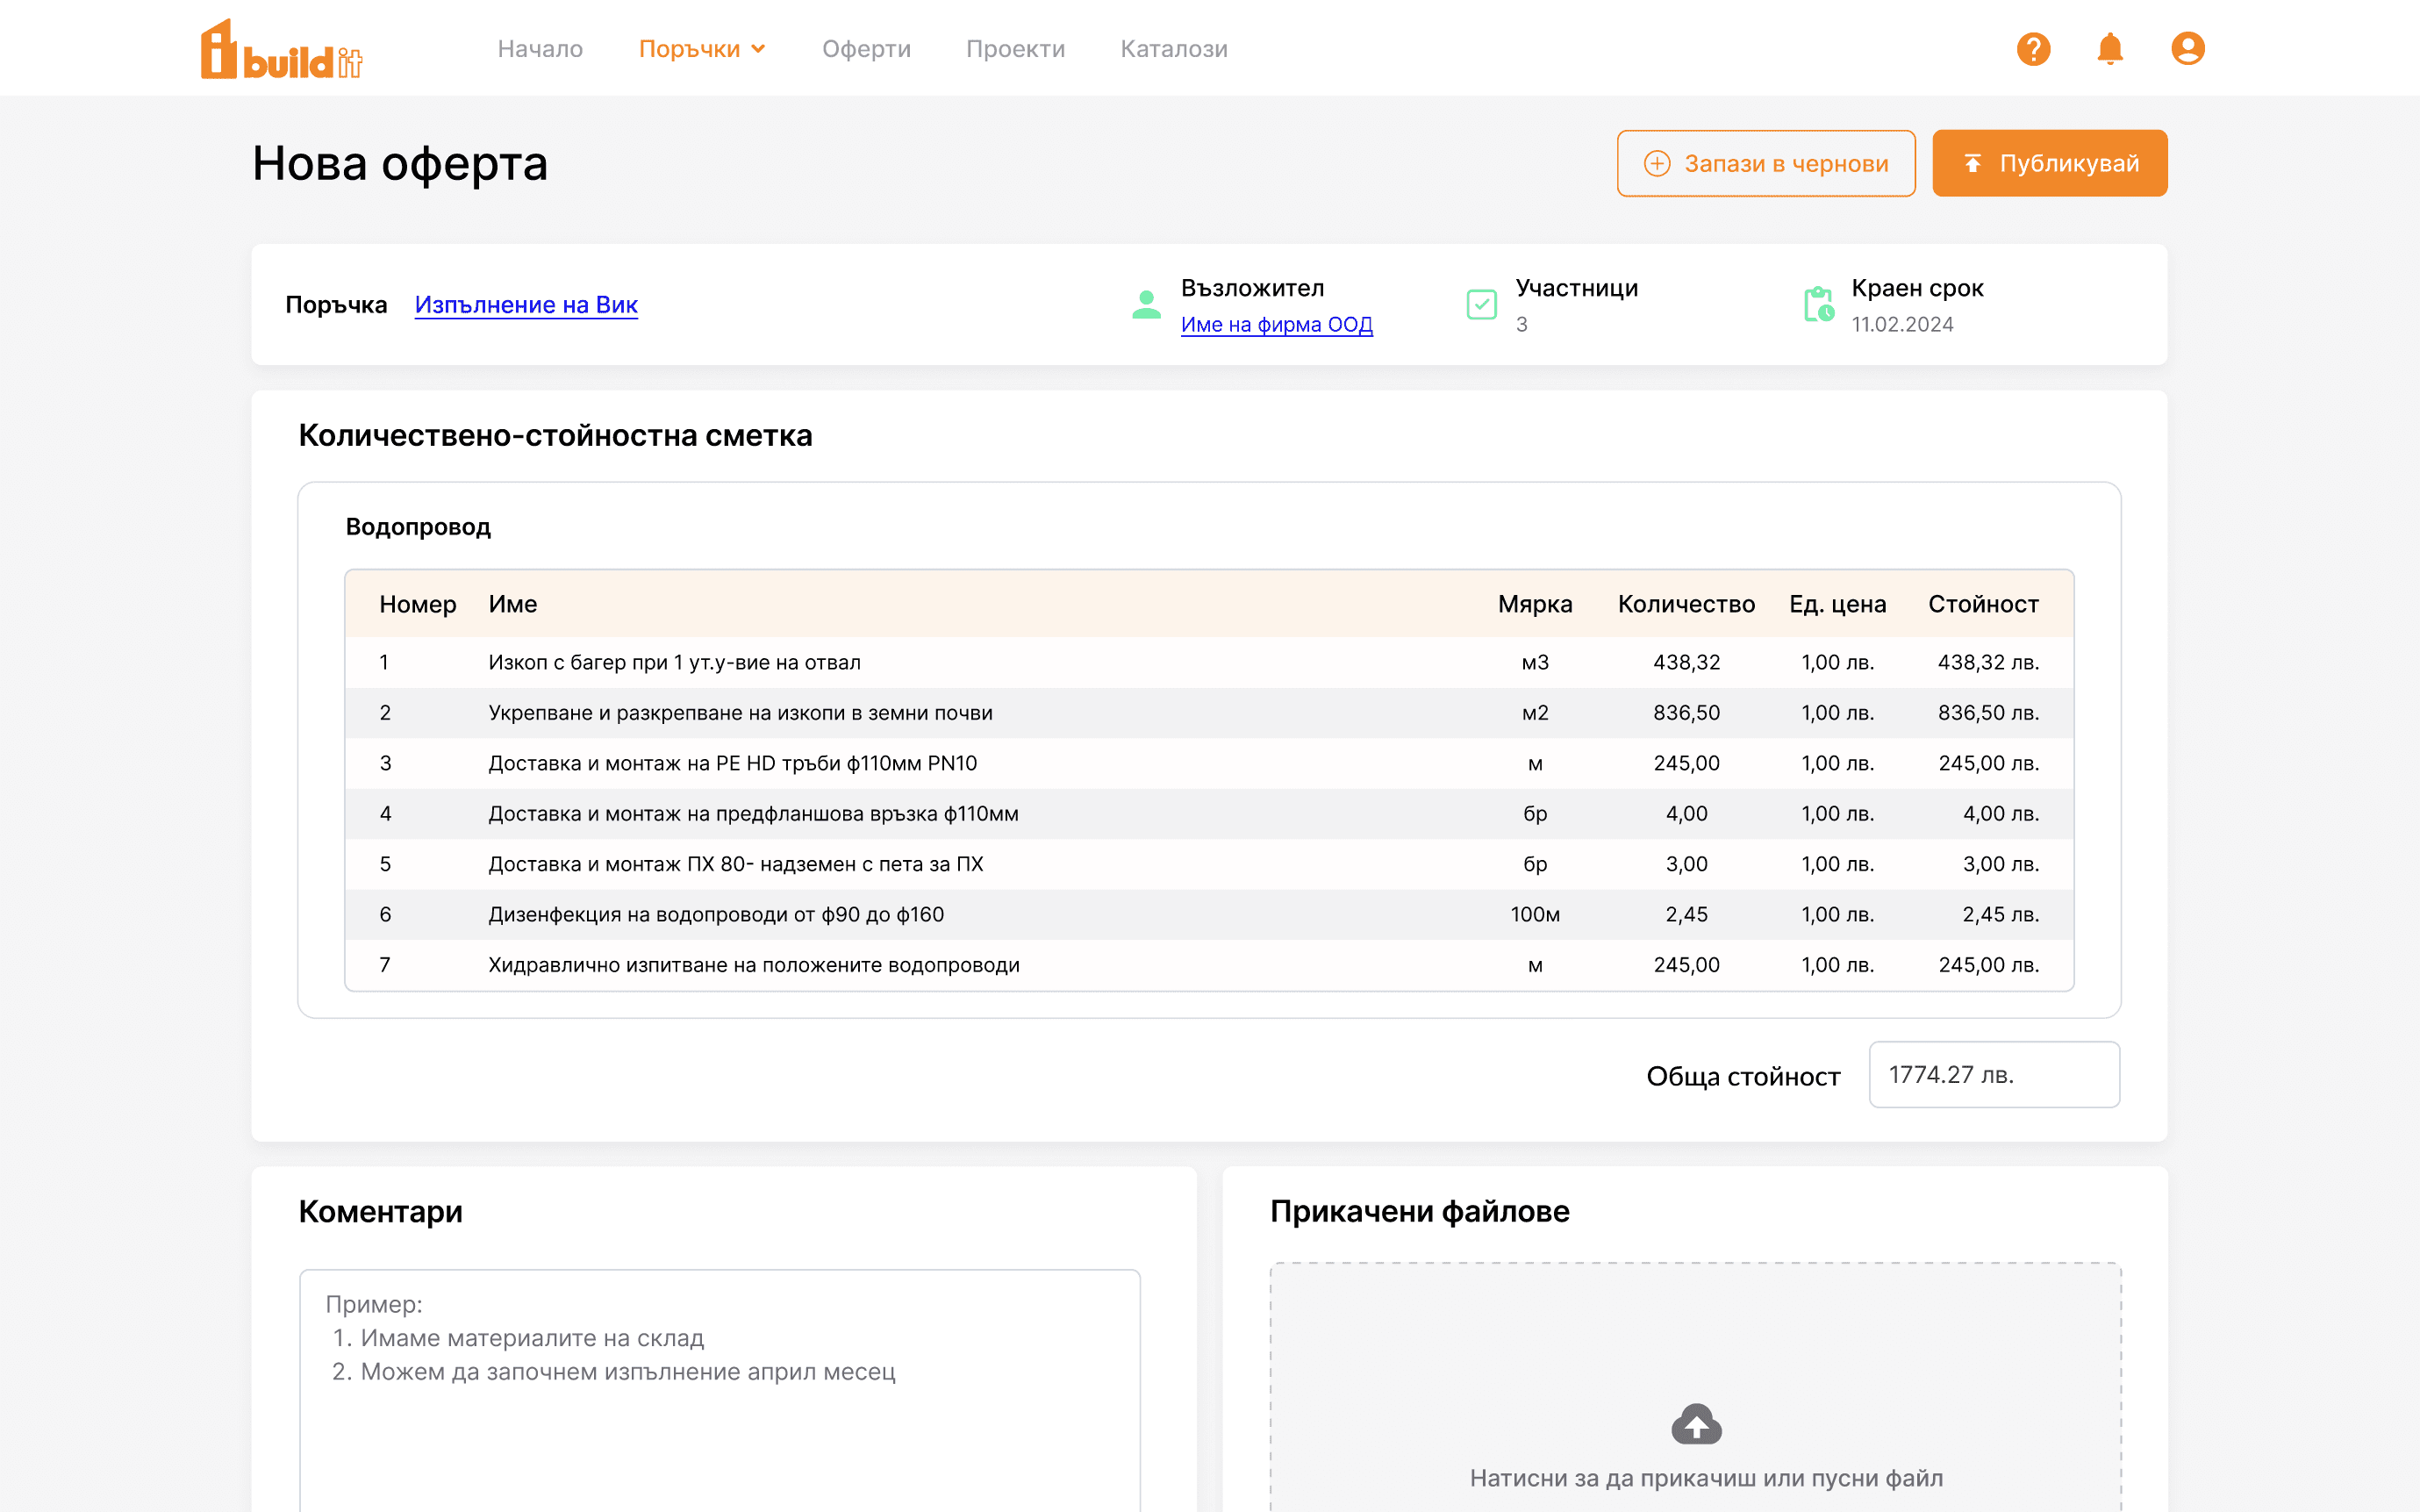The height and width of the screenshot is (1512, 2420).
Task: Click the cloud upload icon
Action: tap(1696, 1424)
